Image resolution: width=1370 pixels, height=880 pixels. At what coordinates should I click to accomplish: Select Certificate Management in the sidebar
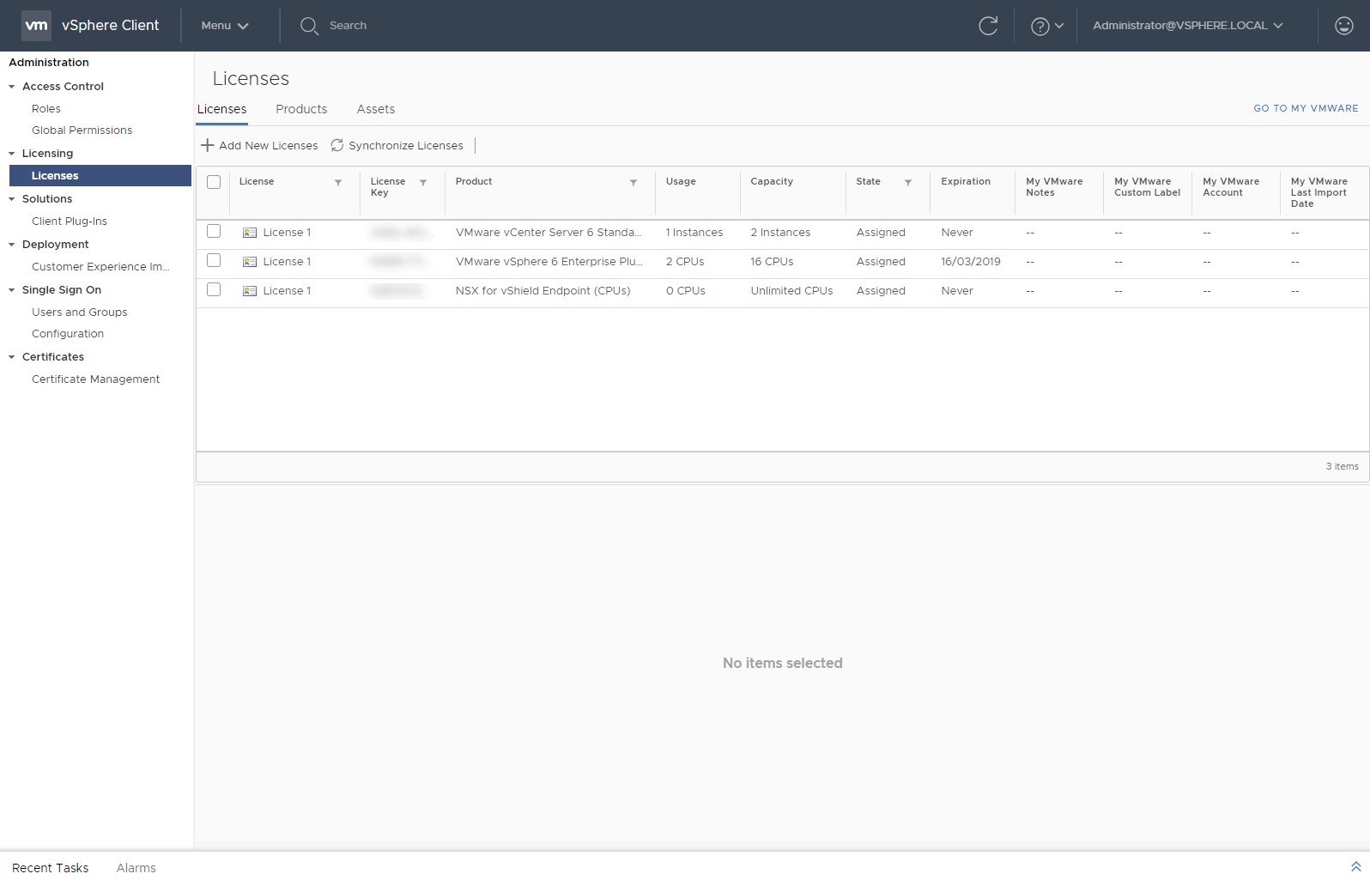(95, 379)
